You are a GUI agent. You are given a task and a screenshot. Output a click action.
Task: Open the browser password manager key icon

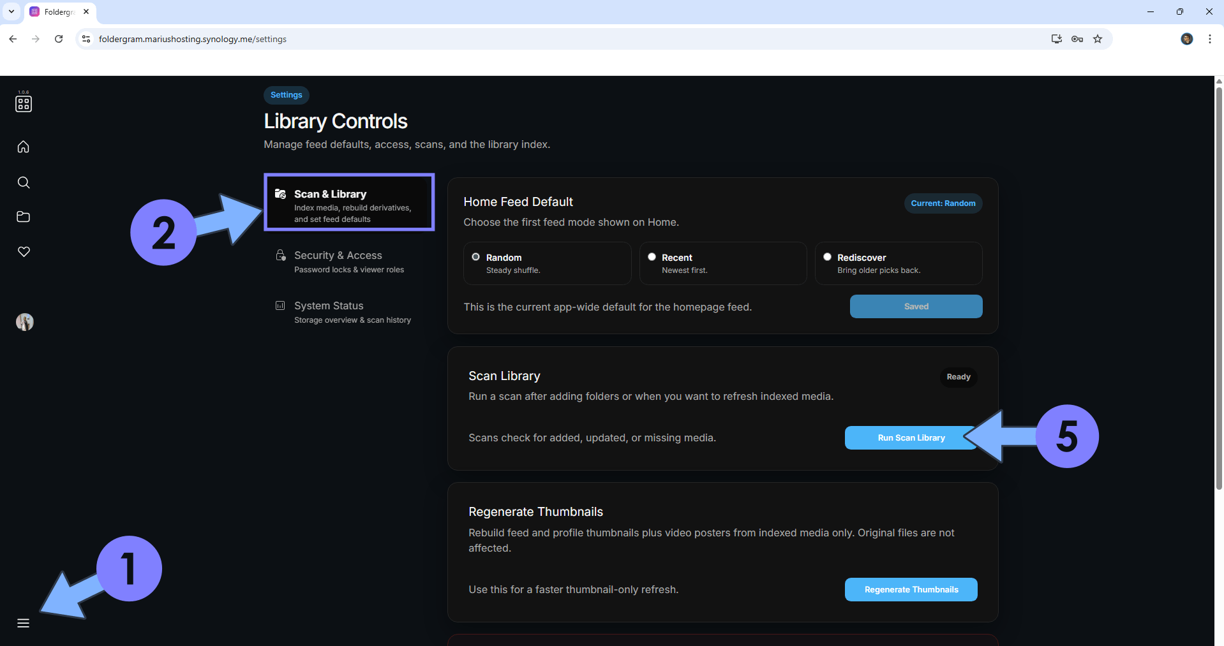click(x=1077, y=39)
